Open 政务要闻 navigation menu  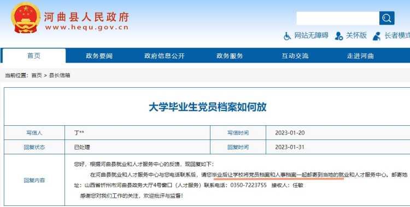[x=99, y=56]
